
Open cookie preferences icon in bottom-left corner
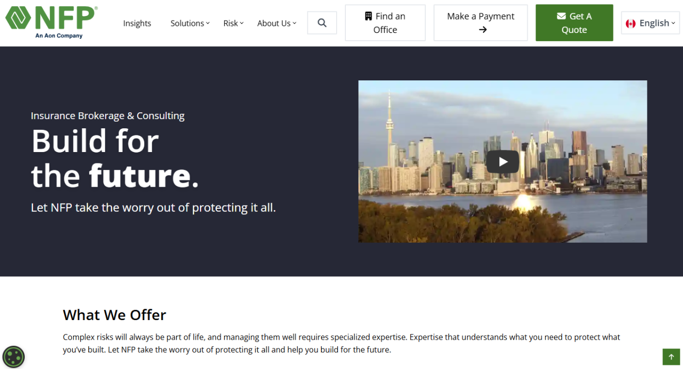[13, 356]
